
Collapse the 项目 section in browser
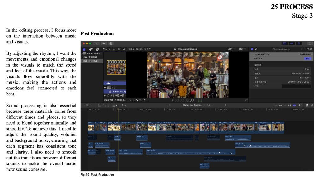tap(105, 88)
